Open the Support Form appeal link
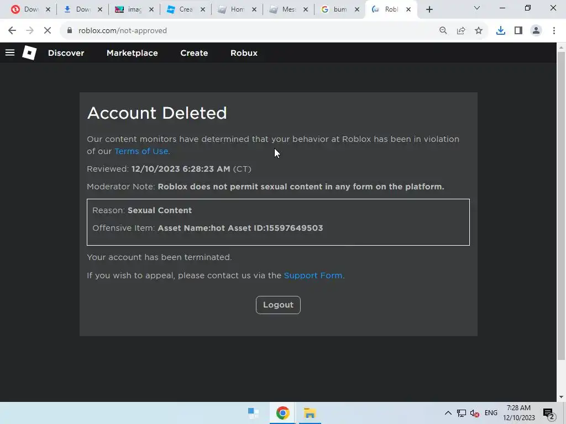The width and height of the screenshot is (566, 424). 313,275
